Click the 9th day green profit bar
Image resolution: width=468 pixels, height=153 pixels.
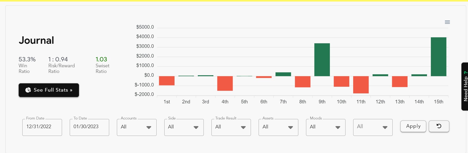point(322,60)
